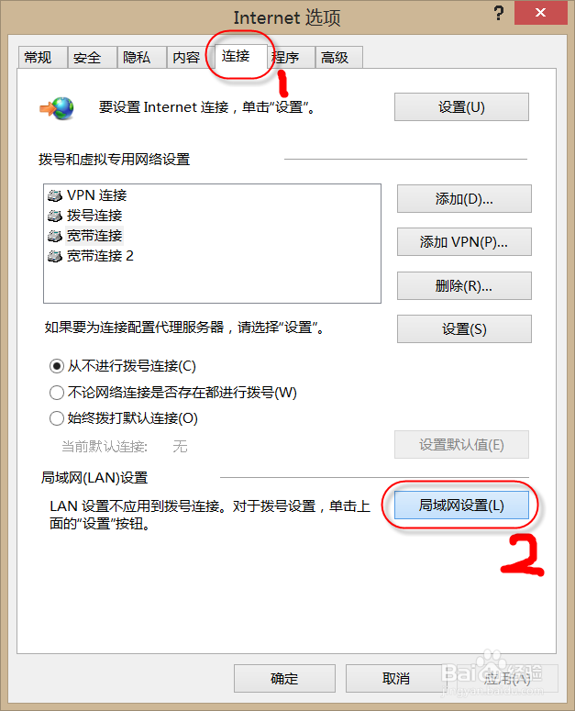Click the 删除(R)... button
This screenshot has height=711, width=575.
(x=464, y=285)
